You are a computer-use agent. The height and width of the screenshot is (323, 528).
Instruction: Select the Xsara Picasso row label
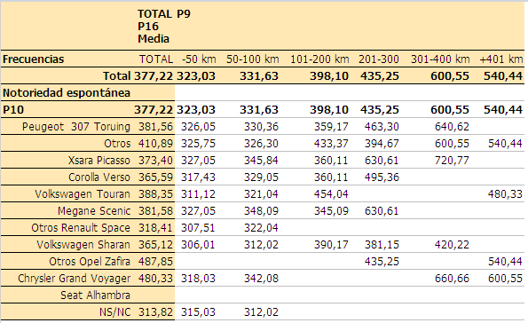pyautogui.click(x=99, y=161)
